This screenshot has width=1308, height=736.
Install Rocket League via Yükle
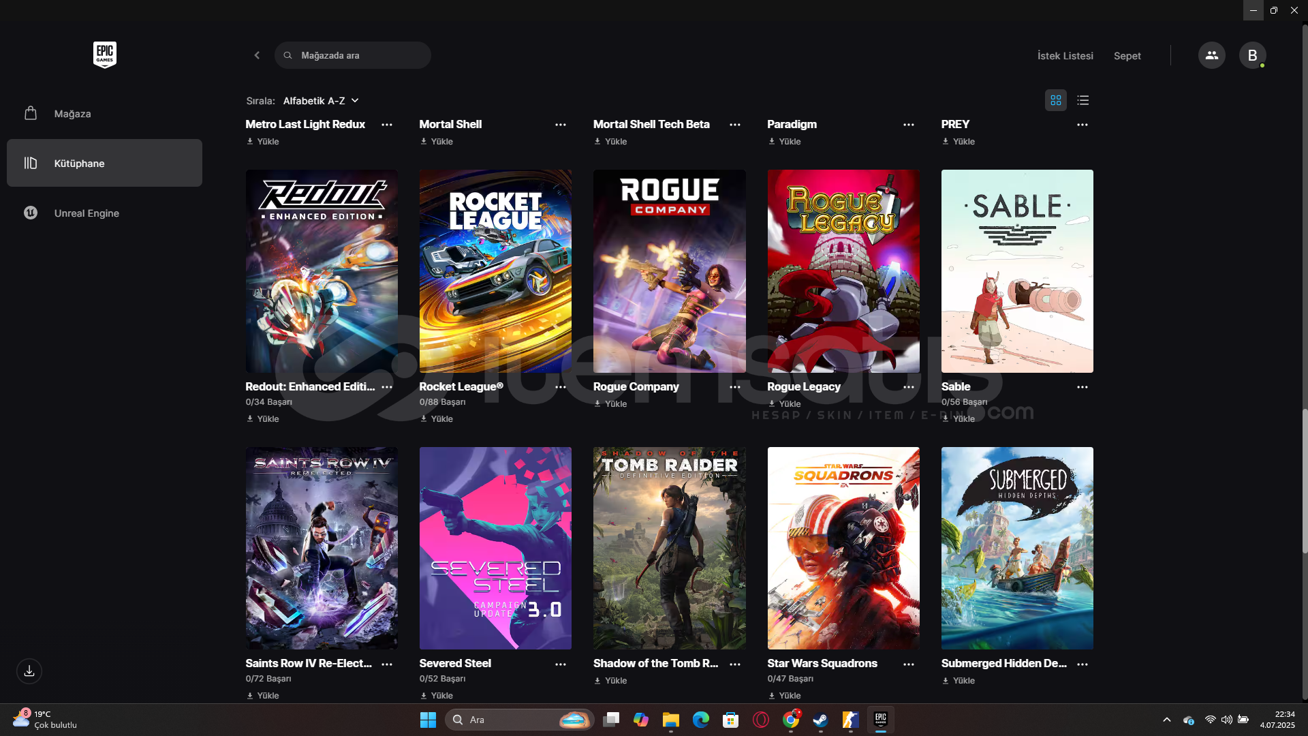click(x=437, y=419)
